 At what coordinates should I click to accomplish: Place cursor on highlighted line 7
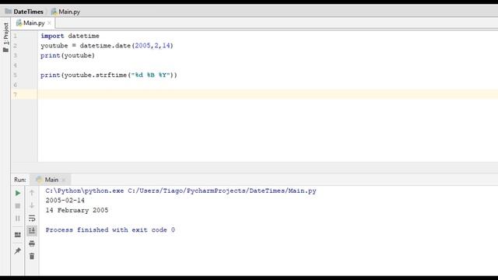(x=268, y=95)
